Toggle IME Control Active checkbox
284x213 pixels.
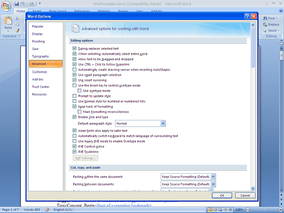tap(75, 146)
